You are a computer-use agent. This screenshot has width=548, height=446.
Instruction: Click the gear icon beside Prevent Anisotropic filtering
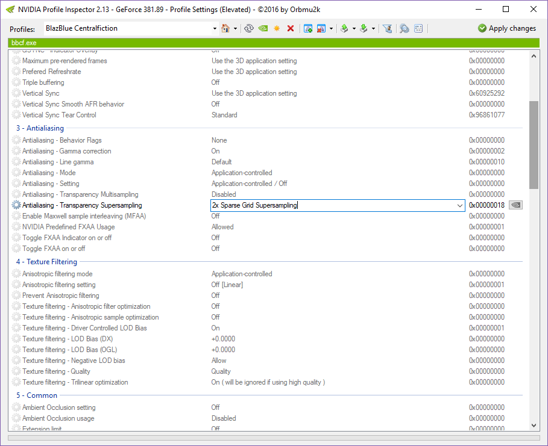[x=16, y=296]
